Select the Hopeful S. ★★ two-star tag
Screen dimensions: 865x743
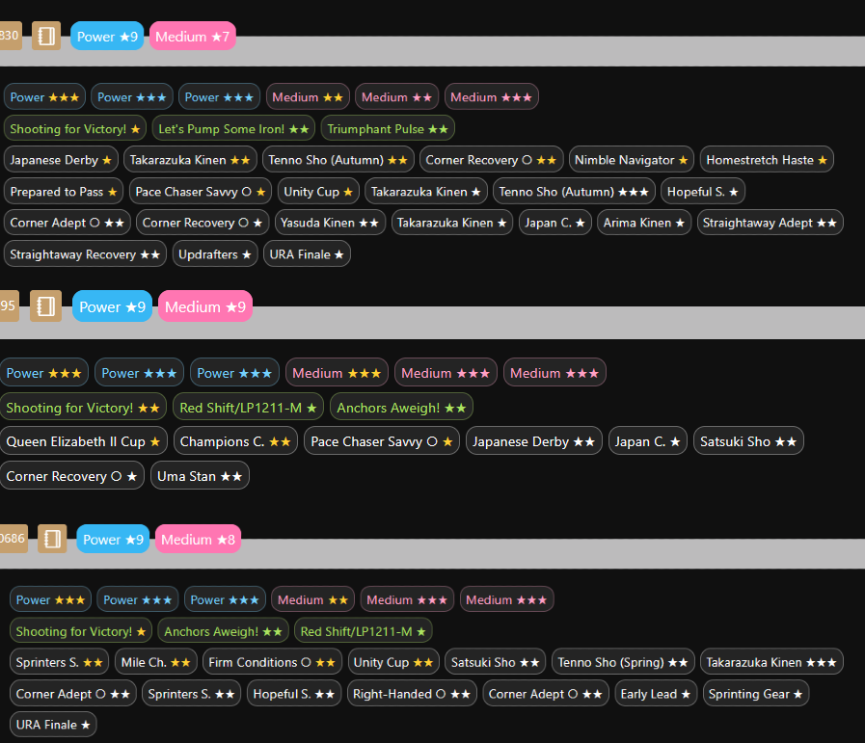pos(294,694)
